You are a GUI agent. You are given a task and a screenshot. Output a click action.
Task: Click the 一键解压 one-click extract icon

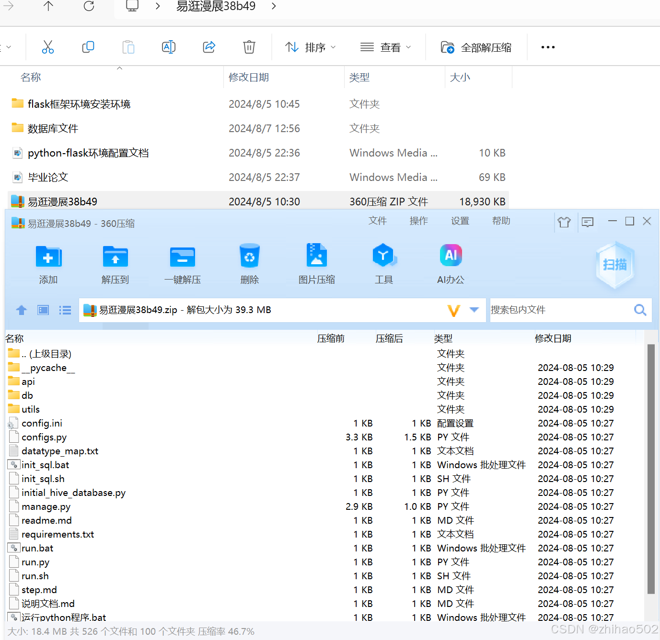coord(183,264)
